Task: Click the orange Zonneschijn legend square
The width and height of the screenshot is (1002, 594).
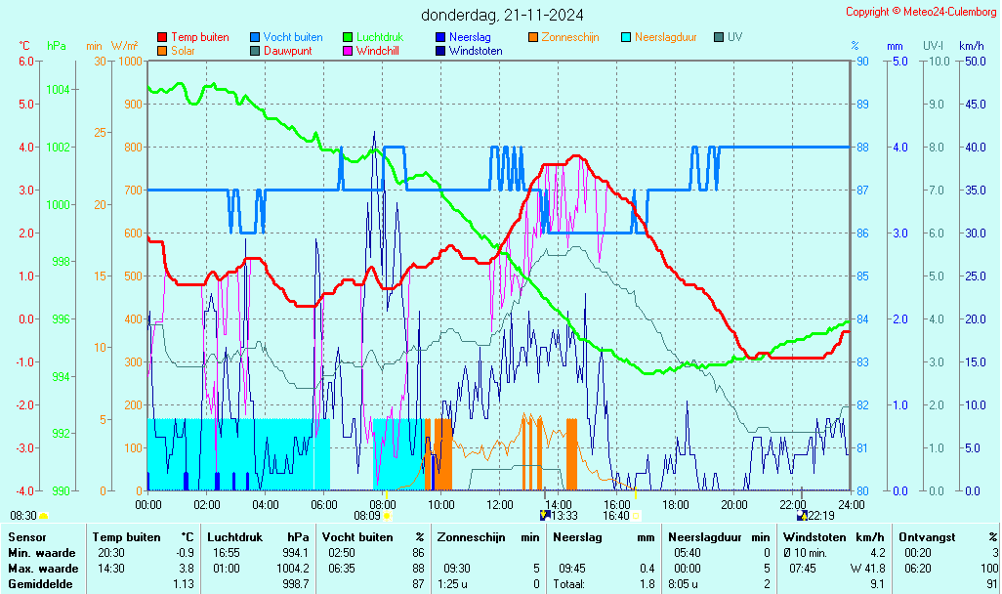Action: tap(533, 37)
